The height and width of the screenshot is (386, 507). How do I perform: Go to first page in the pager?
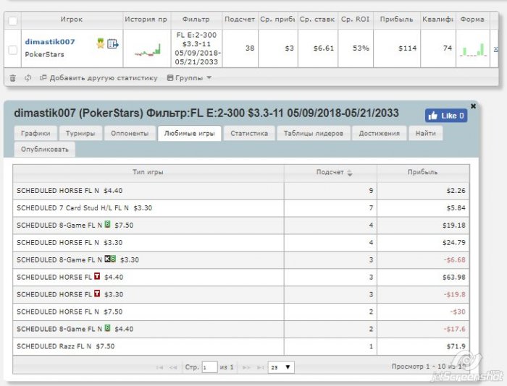[x=159, y=367]
